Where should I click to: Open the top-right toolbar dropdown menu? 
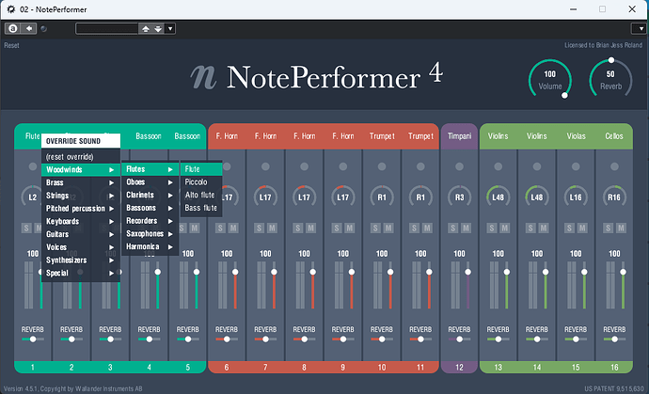pos(640,28)
